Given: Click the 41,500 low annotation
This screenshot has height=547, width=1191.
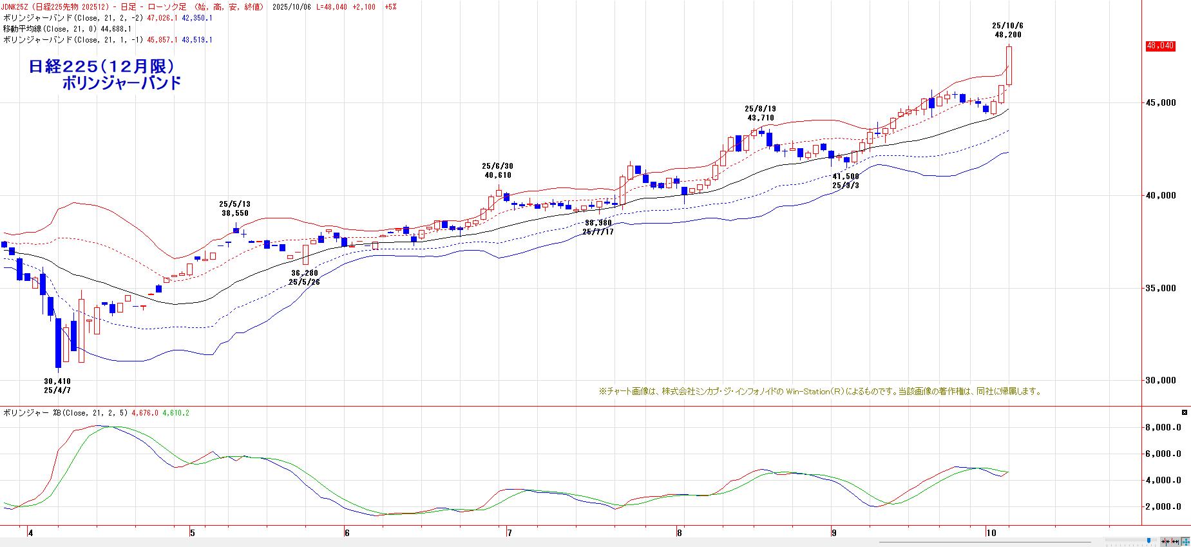Looking at the screenshot, I should pos(846,177).
